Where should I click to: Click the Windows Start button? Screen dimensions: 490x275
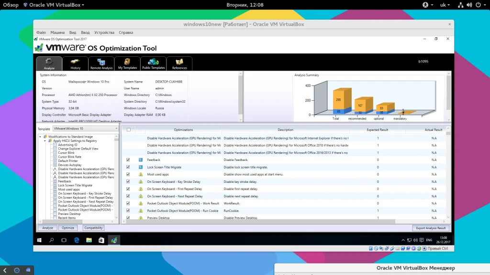pos(40,240)
